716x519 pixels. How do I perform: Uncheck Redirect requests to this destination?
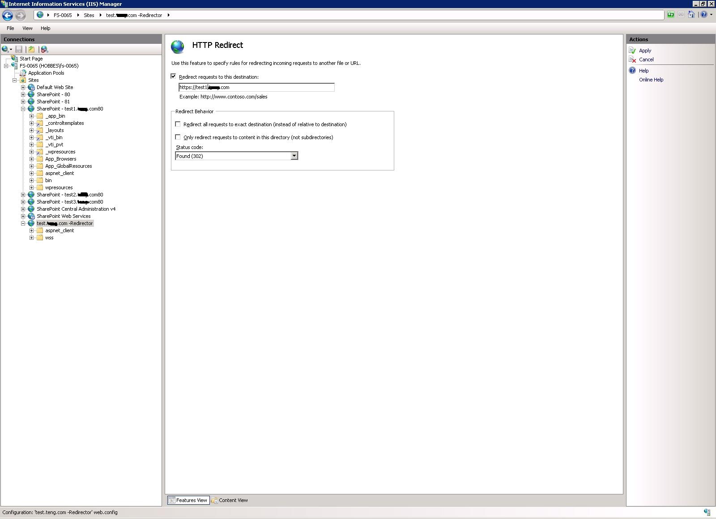point(174,77)
